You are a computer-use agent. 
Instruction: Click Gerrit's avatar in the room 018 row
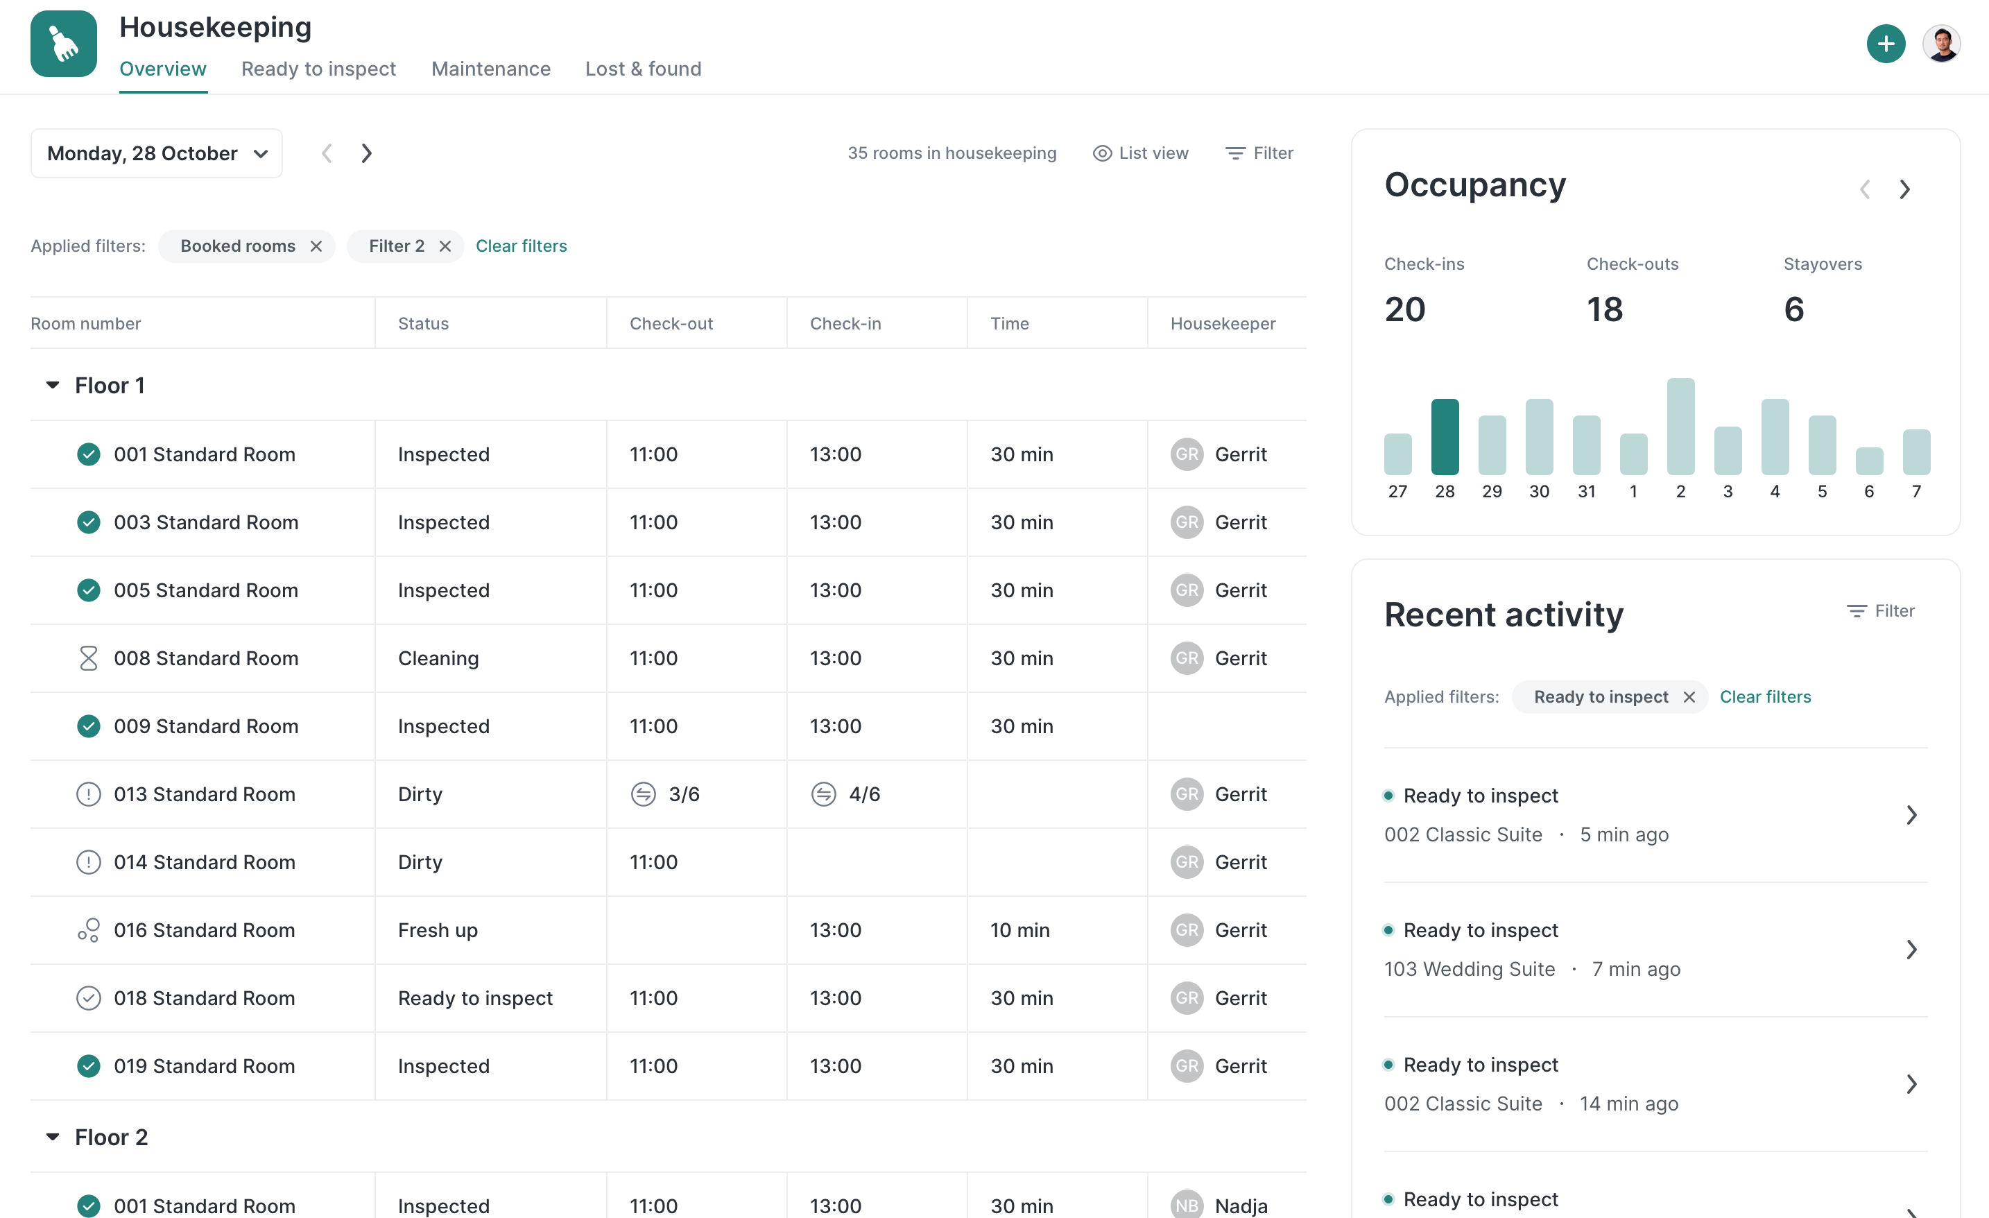tap(1187, 998)
